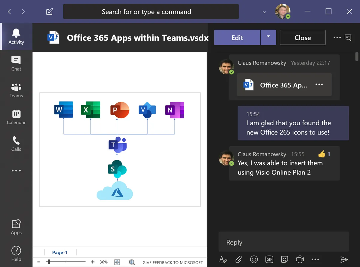
Task: Open the emoji picker below the reply box
Action: [x=254, y=259]
